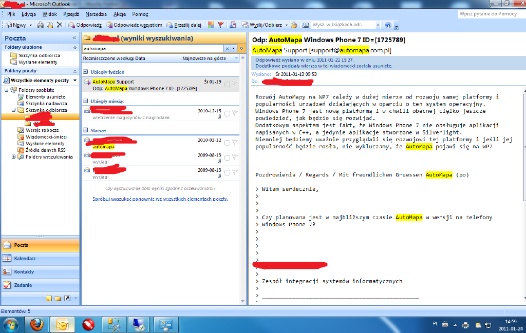Click the Categorize colored squares icon

[211, 25]
